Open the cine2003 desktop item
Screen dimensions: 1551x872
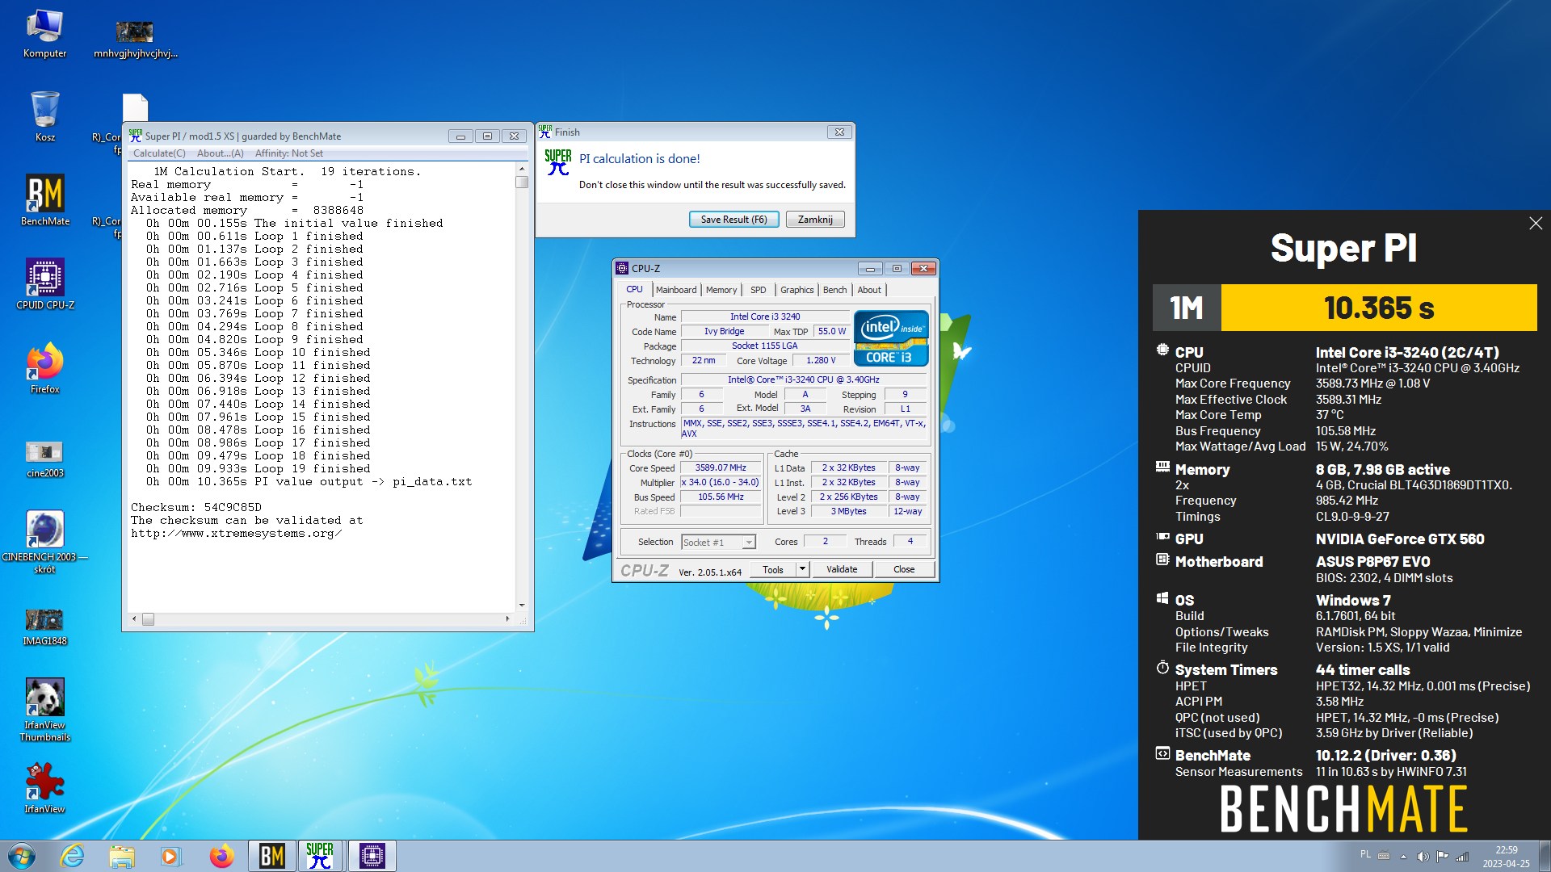pyautogui.click(x=44, y=459)
